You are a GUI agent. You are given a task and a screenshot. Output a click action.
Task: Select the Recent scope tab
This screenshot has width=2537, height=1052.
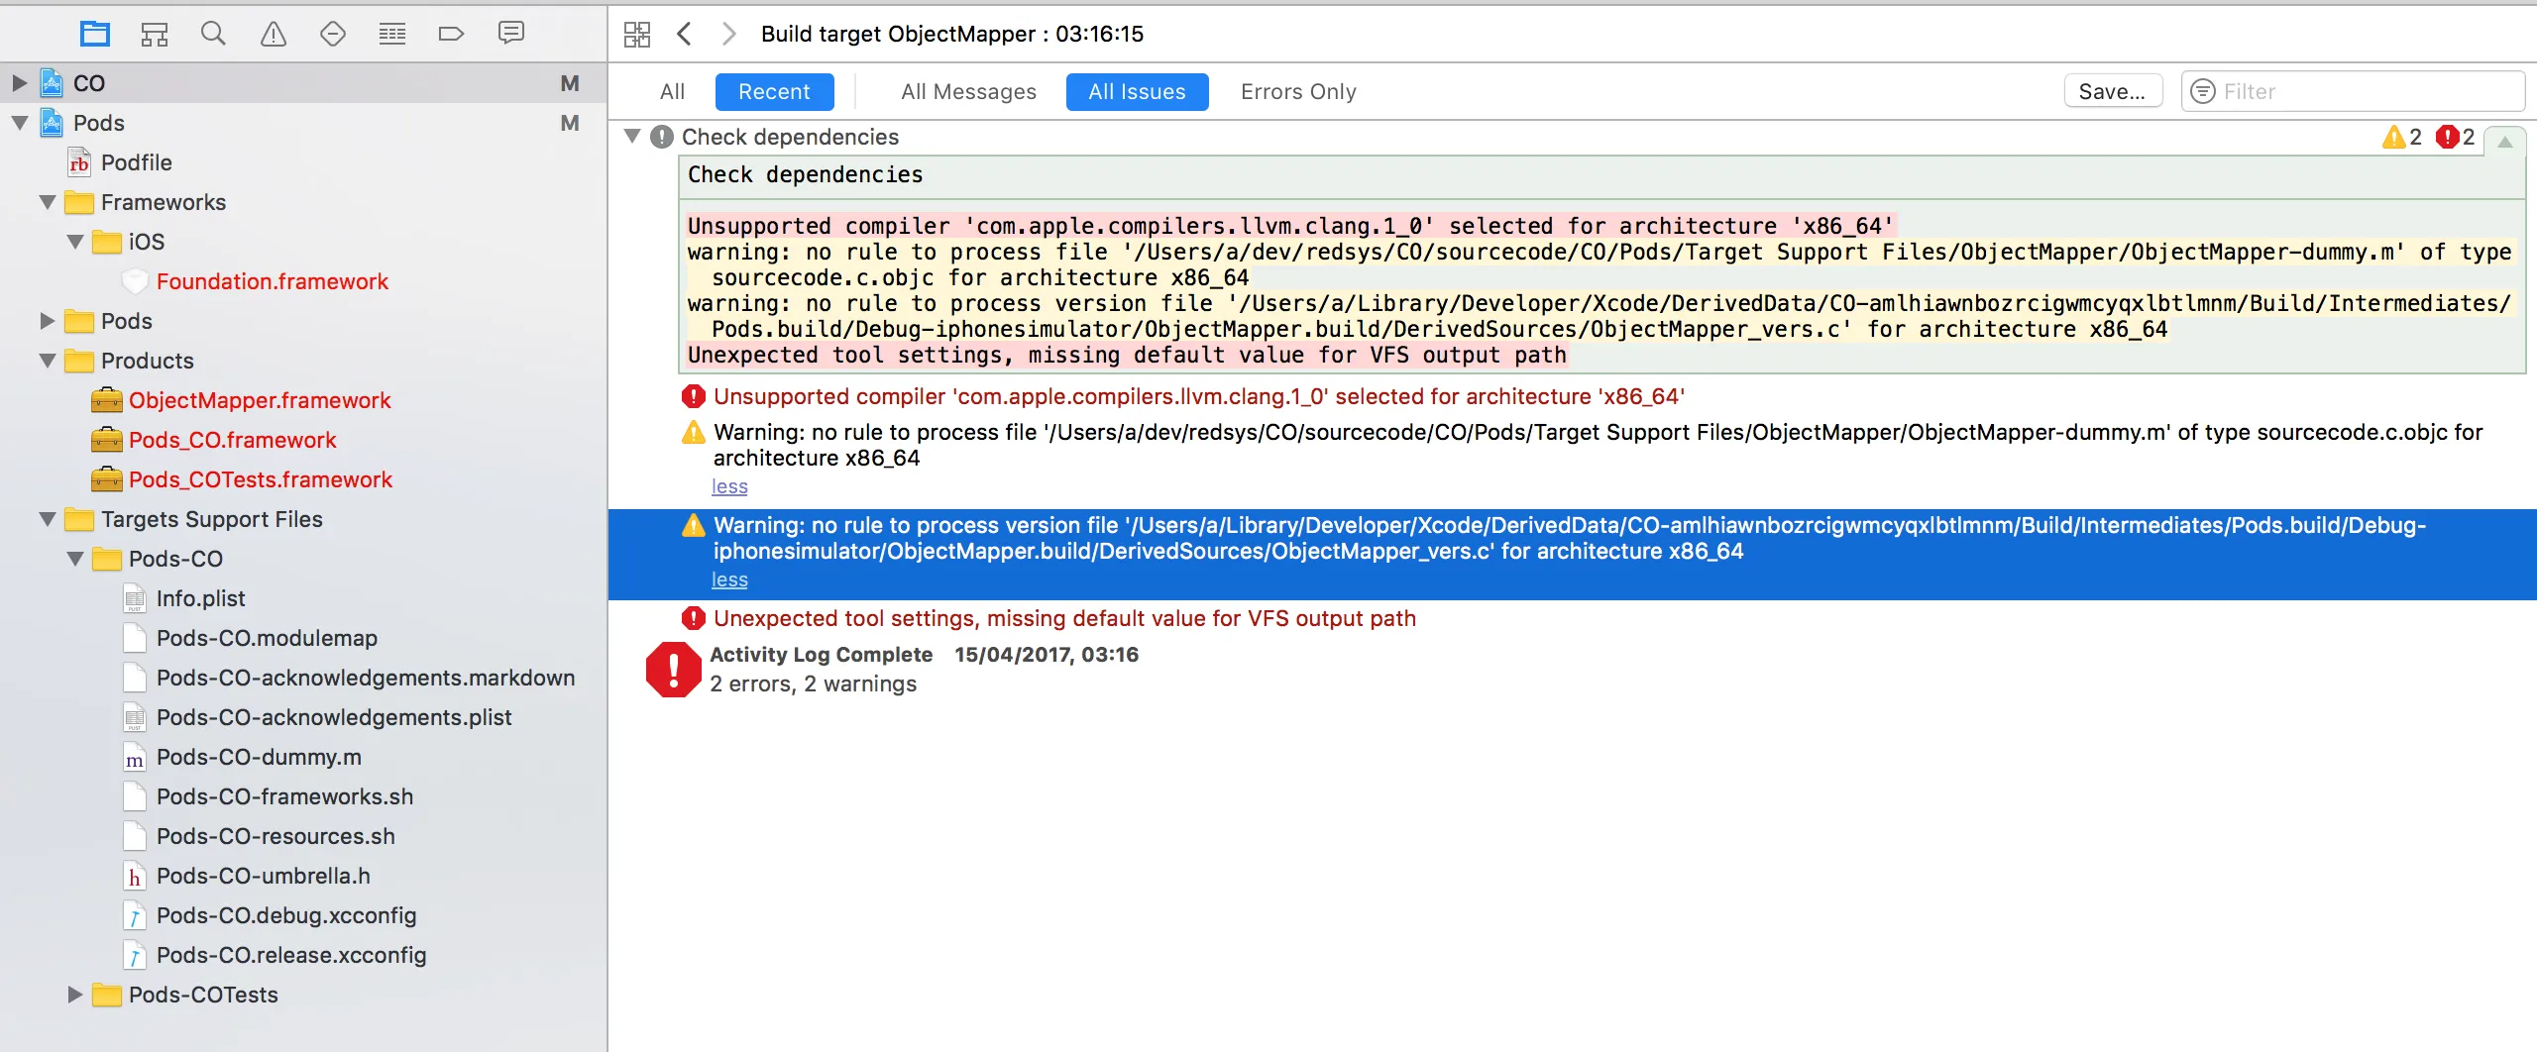[x=774, y=92]
